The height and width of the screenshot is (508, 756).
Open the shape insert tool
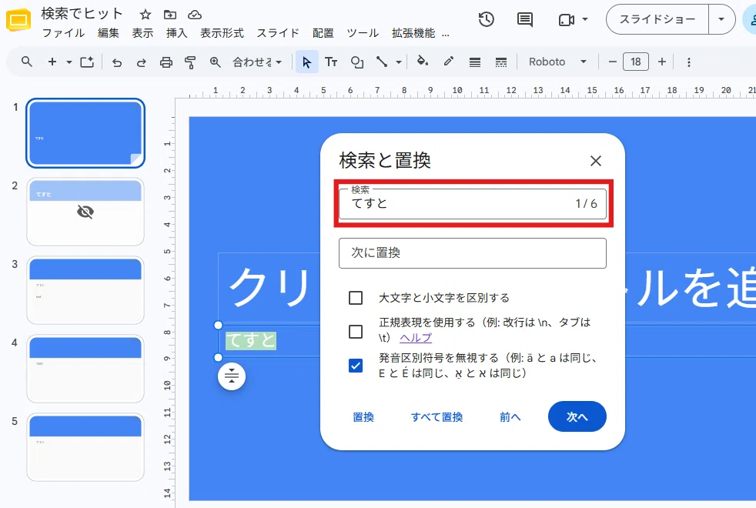[x=356, y=62]
